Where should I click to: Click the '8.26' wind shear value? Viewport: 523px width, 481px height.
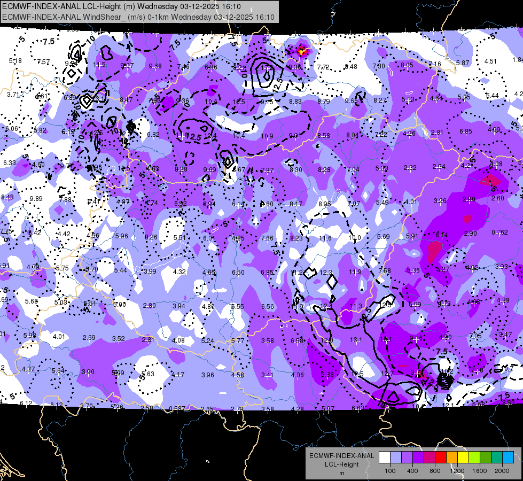click(151, 237)
